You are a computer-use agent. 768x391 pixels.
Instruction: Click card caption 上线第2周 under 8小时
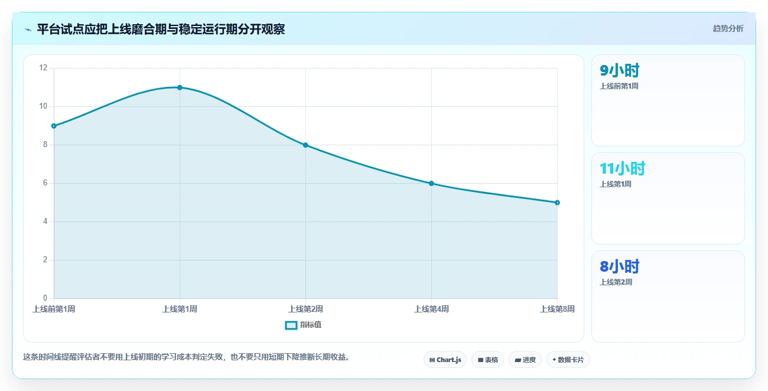pos(616,282)
